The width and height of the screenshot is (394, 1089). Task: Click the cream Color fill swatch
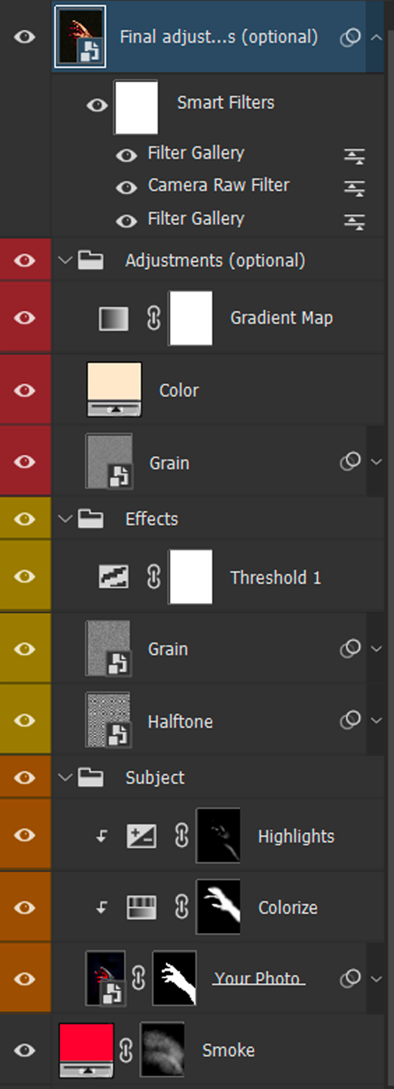point(114,381)
